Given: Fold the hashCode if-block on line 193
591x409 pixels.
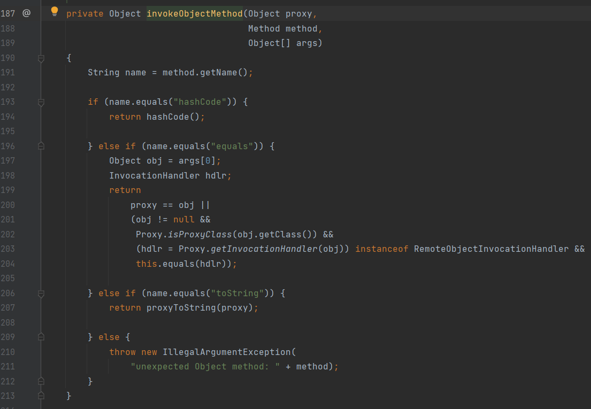Looking at the screenshot, I should pyautogui.click(x=41, y=102).
